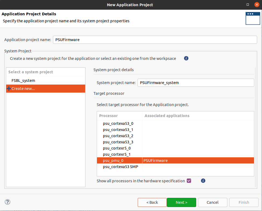Click the plus icon on Create new entry
The width and height of the screenshot is (262, 211).
pyautogui.click(x=9, y=88)
